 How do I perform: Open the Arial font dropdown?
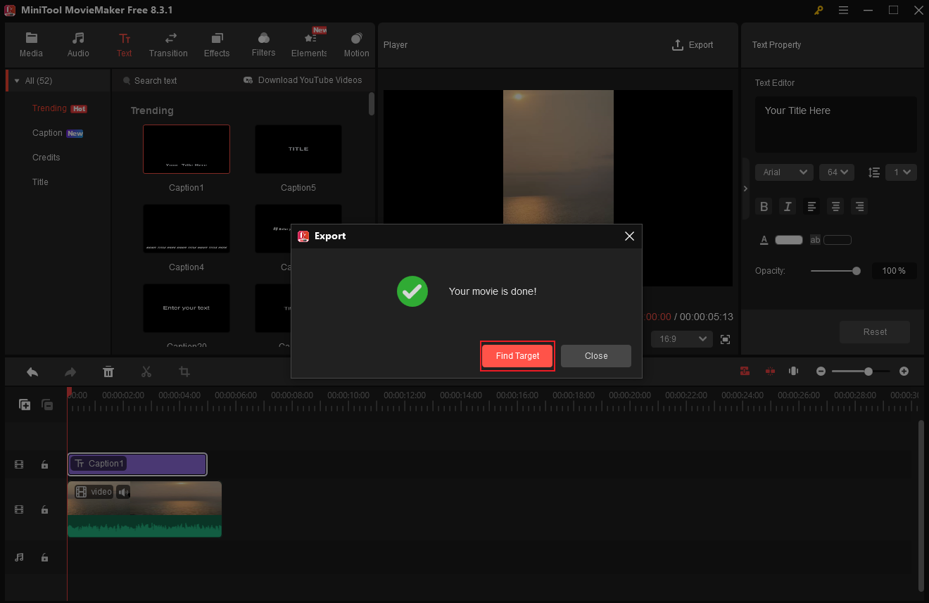[783, 172]
